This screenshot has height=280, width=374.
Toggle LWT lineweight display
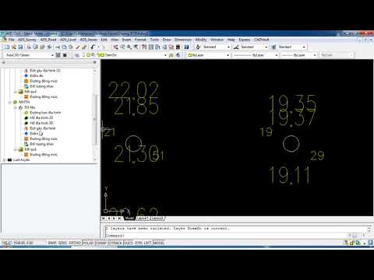pyautogui.click(x=147, y=243)
